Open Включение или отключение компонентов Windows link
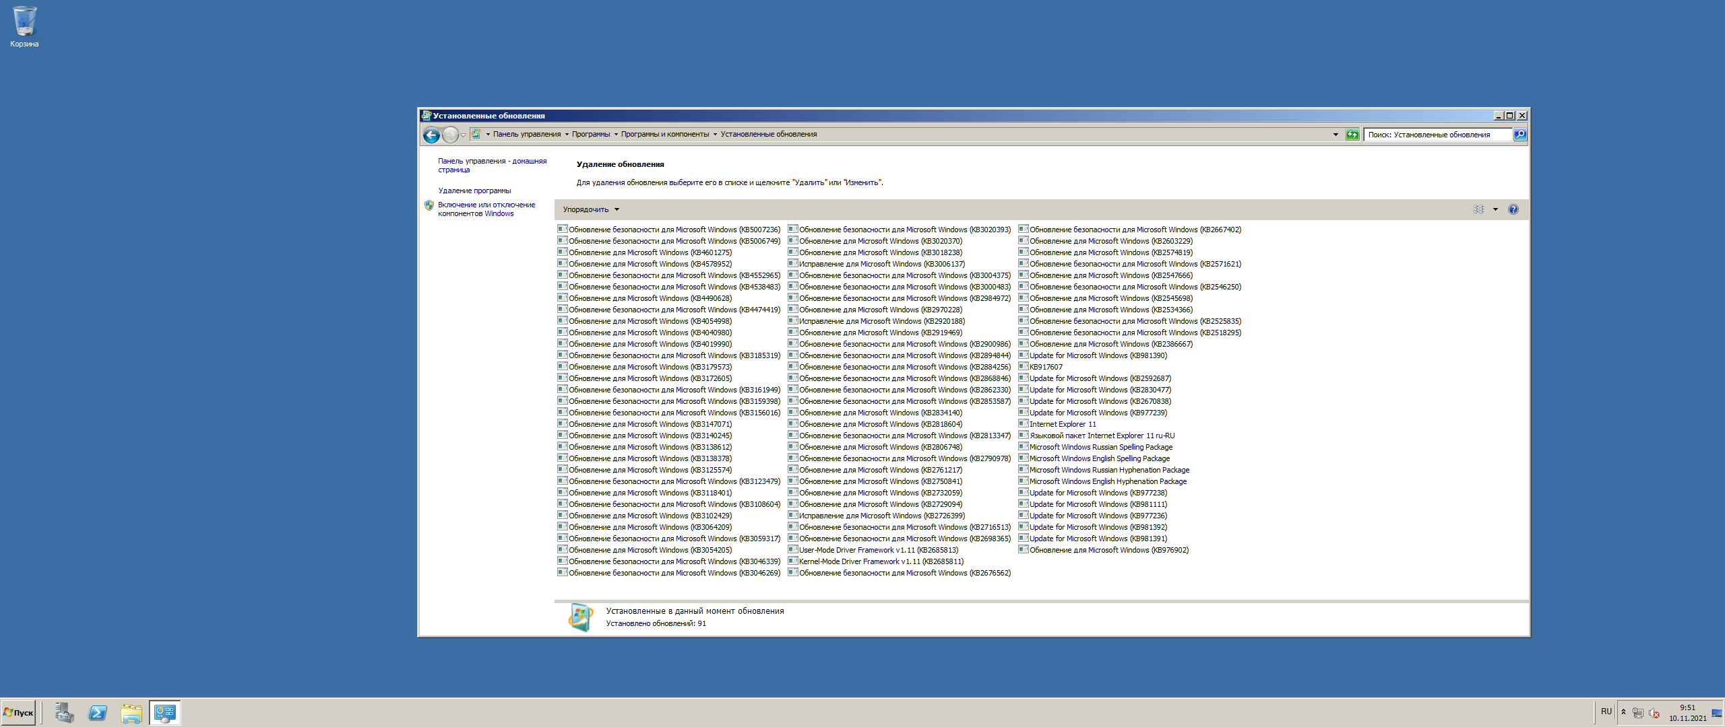This screenshot has height=727, width=1725. 487,209
